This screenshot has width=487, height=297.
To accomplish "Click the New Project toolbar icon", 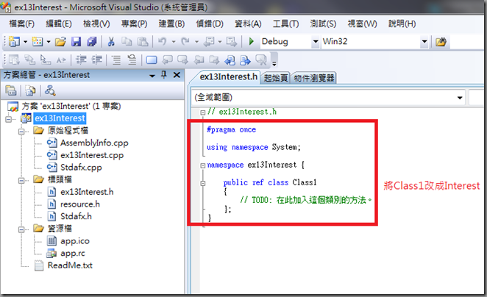I will (14, 41).
